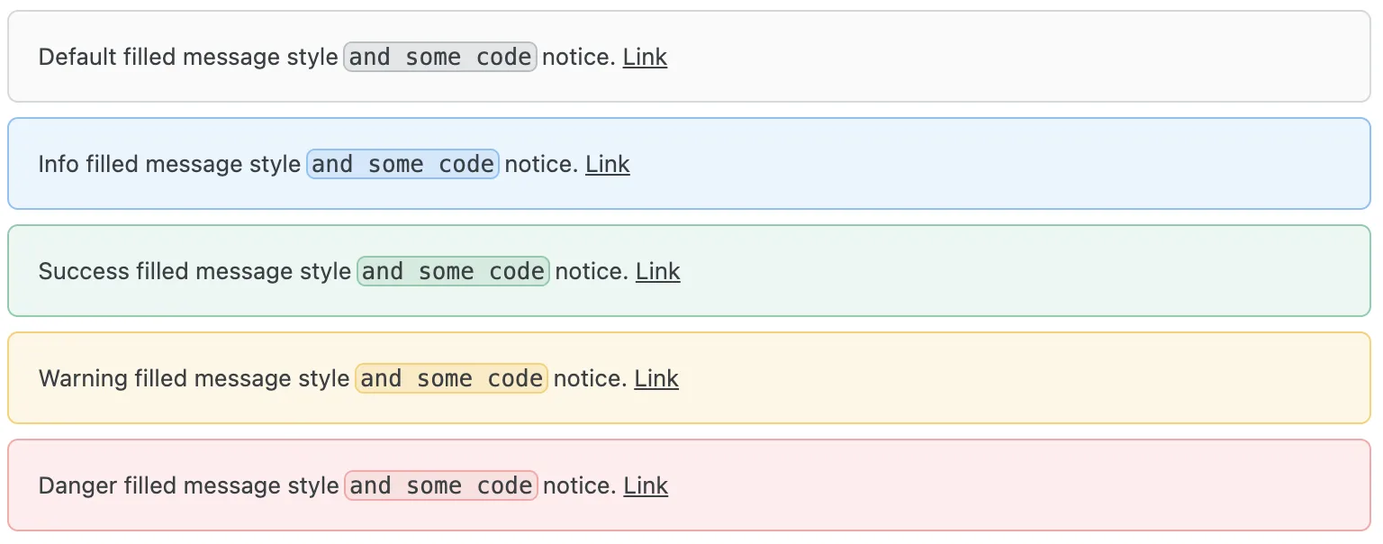Select the yellow code snippet in Warning message

tap(451, 378)
